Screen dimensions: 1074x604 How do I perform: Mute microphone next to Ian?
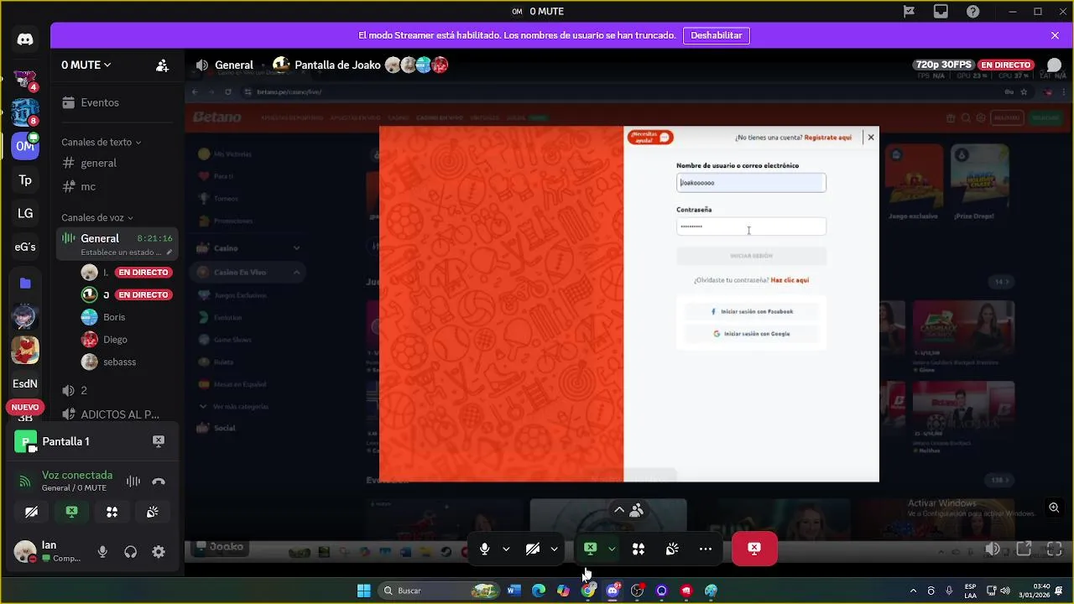[102, 552]
